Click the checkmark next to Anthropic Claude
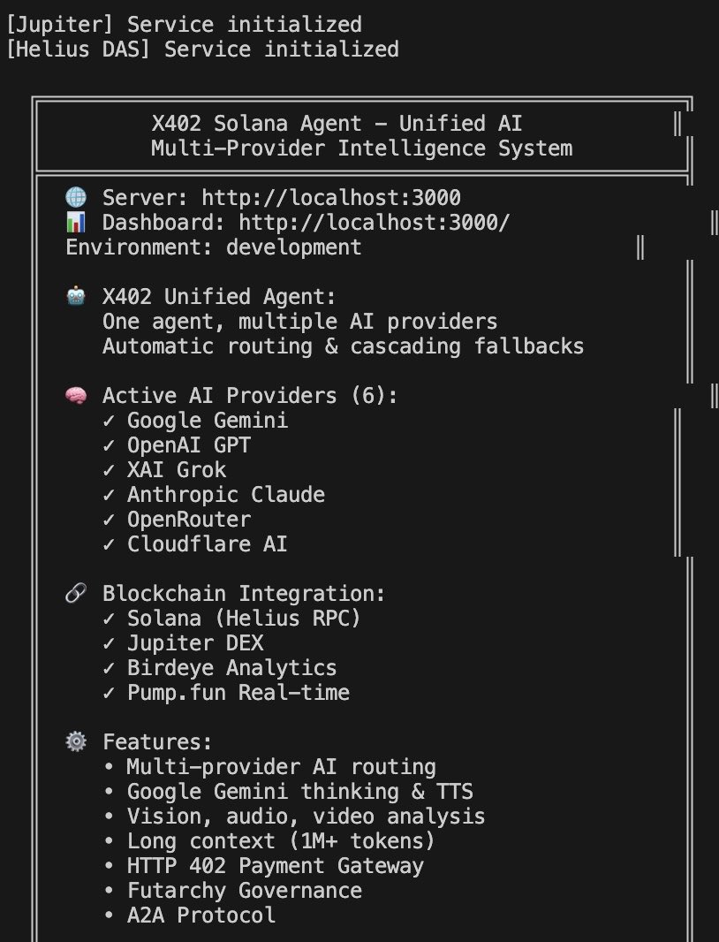Screen dimensions: 719x942 pos(109,495)
